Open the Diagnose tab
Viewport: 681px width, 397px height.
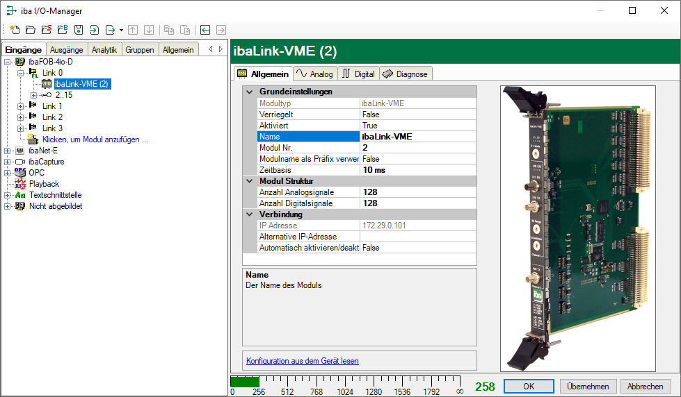406,74
